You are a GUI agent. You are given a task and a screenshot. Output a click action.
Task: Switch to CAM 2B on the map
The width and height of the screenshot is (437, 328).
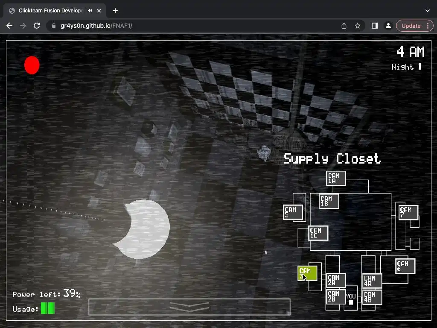tap(336, 296)
